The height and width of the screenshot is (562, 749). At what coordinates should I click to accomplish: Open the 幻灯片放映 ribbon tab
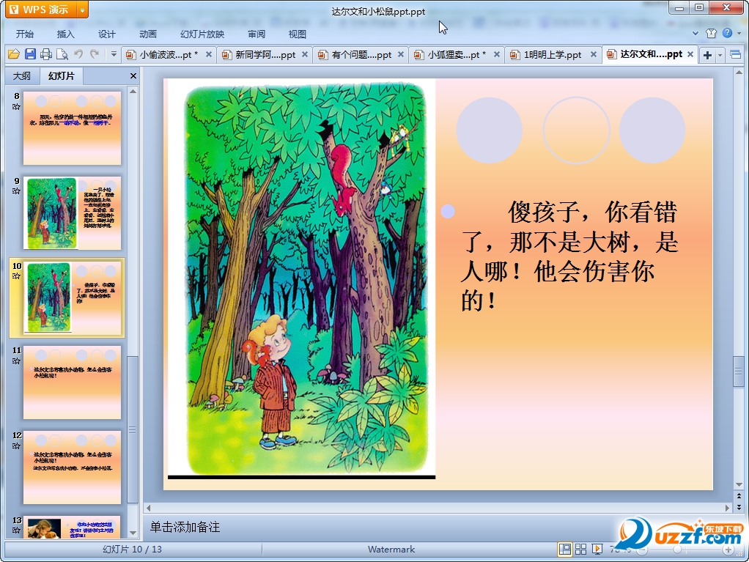(202, 34)
